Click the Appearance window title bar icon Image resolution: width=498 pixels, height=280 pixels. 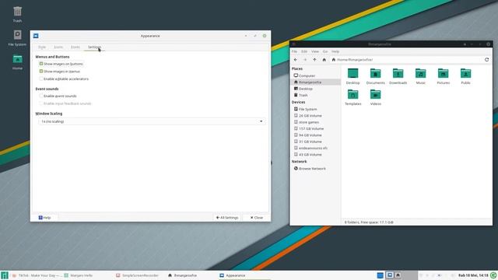coord(36,36)
